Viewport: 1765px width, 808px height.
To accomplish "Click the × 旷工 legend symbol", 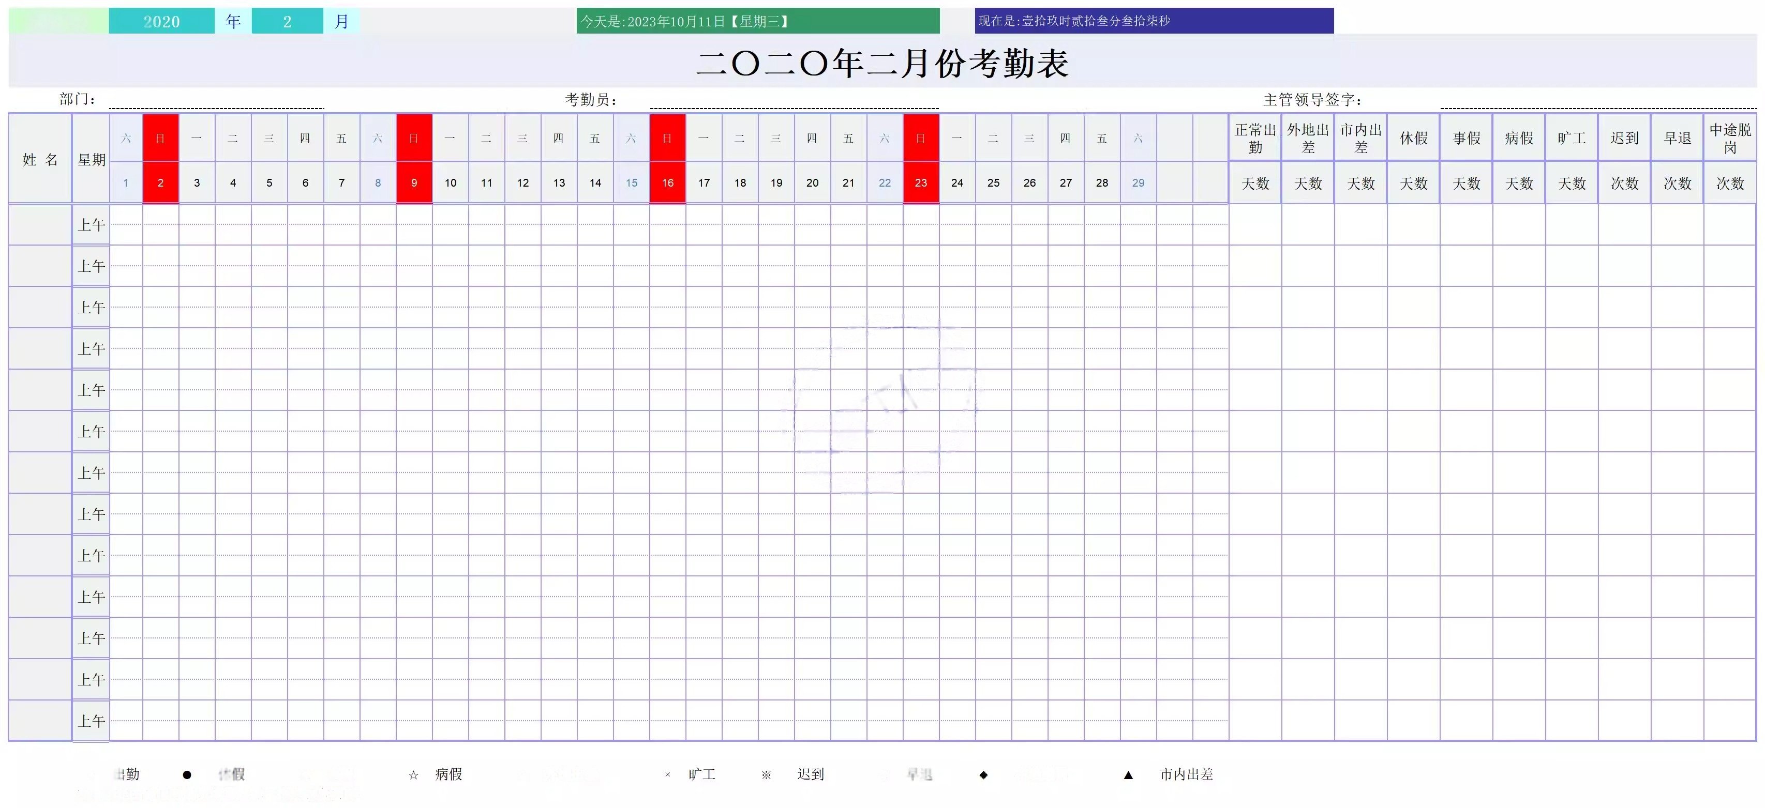I will coord(667,775).
